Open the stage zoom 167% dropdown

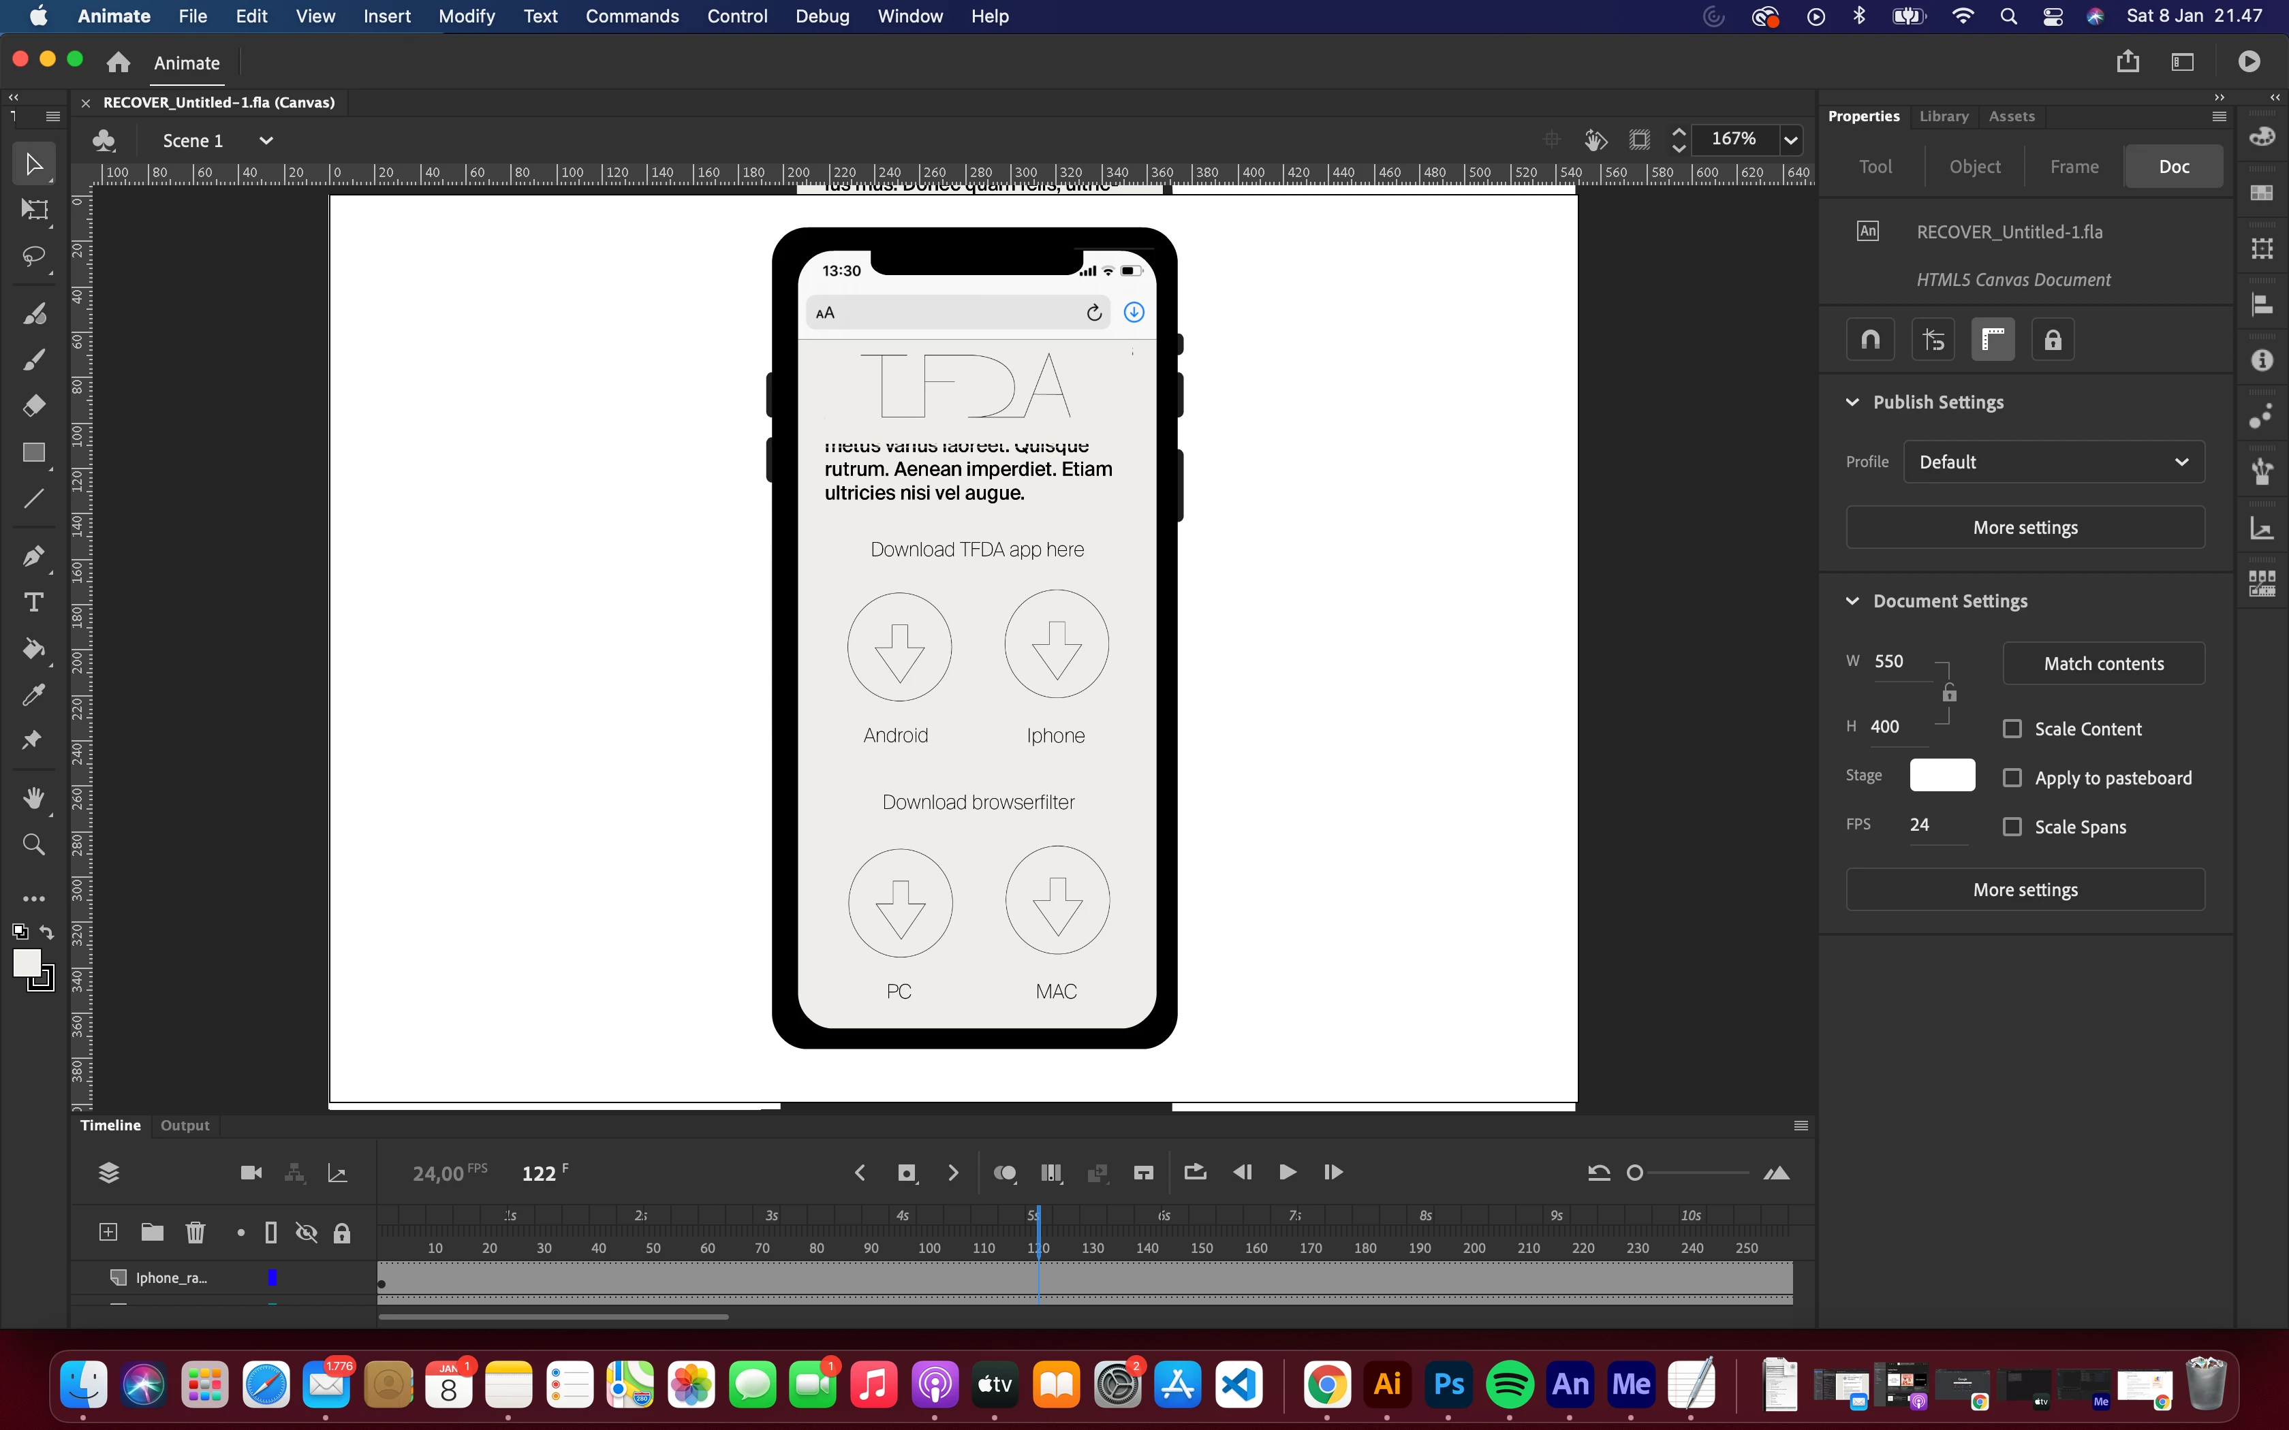[1790, 140]
